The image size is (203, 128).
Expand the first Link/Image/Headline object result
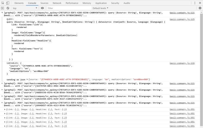pos(5,109)
